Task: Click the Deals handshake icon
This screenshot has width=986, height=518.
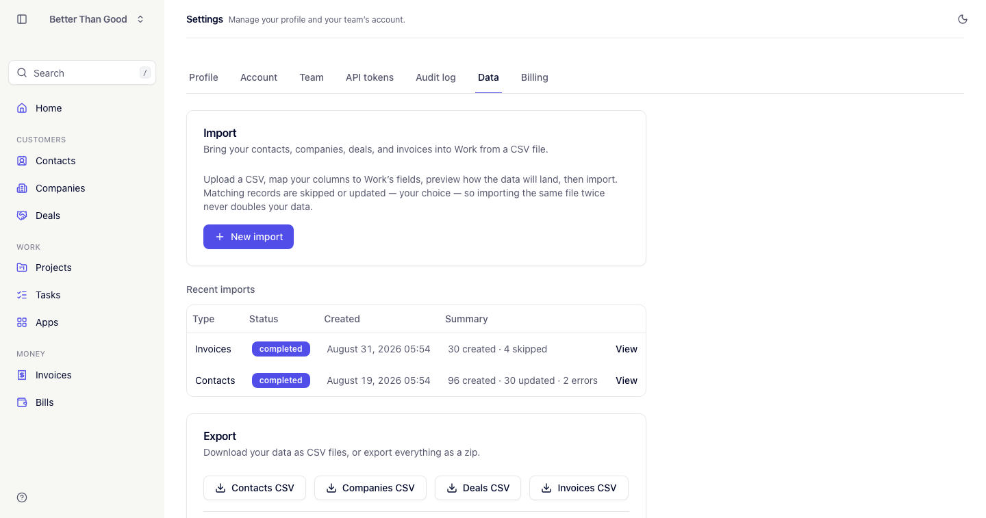Action: [x=22, y=216]
